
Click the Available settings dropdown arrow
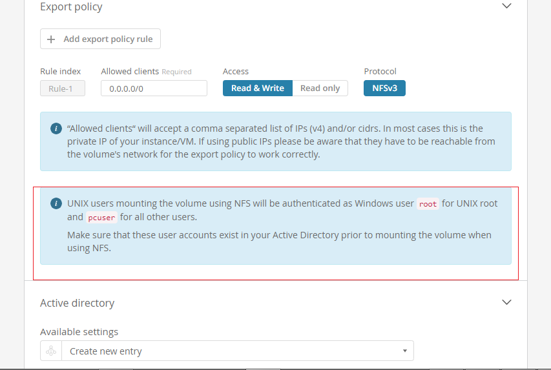click(x=404, y=351)
